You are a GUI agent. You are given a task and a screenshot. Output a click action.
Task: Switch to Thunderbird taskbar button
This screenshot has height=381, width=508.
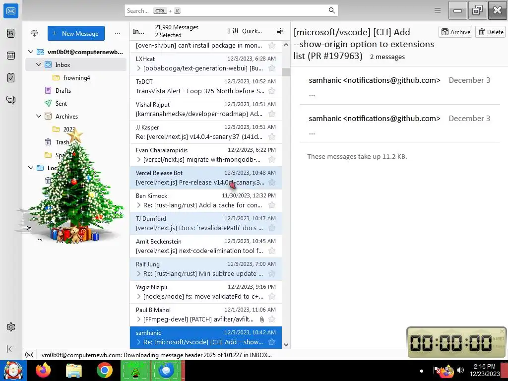coord(167,371)
